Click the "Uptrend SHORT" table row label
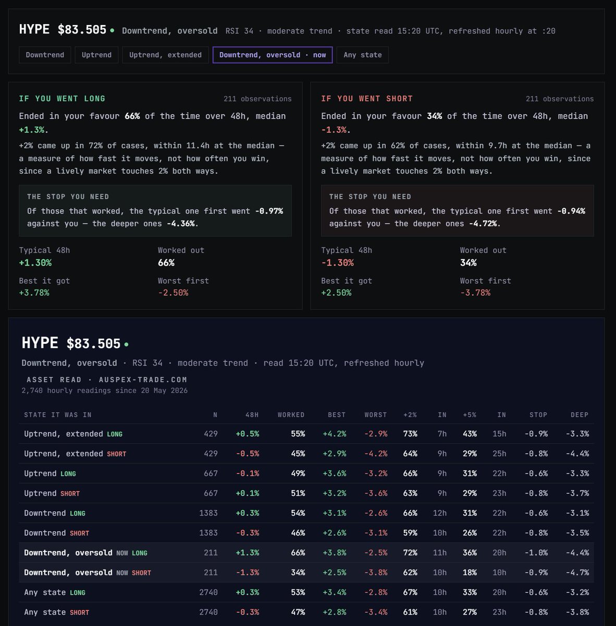 click(52, 493)
